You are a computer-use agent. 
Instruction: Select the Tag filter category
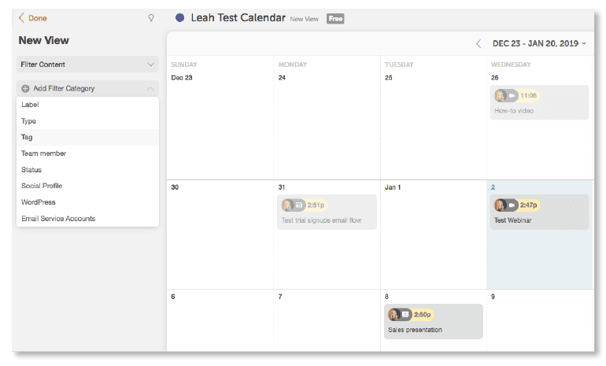pyautogui.click(x=28, y=137)
